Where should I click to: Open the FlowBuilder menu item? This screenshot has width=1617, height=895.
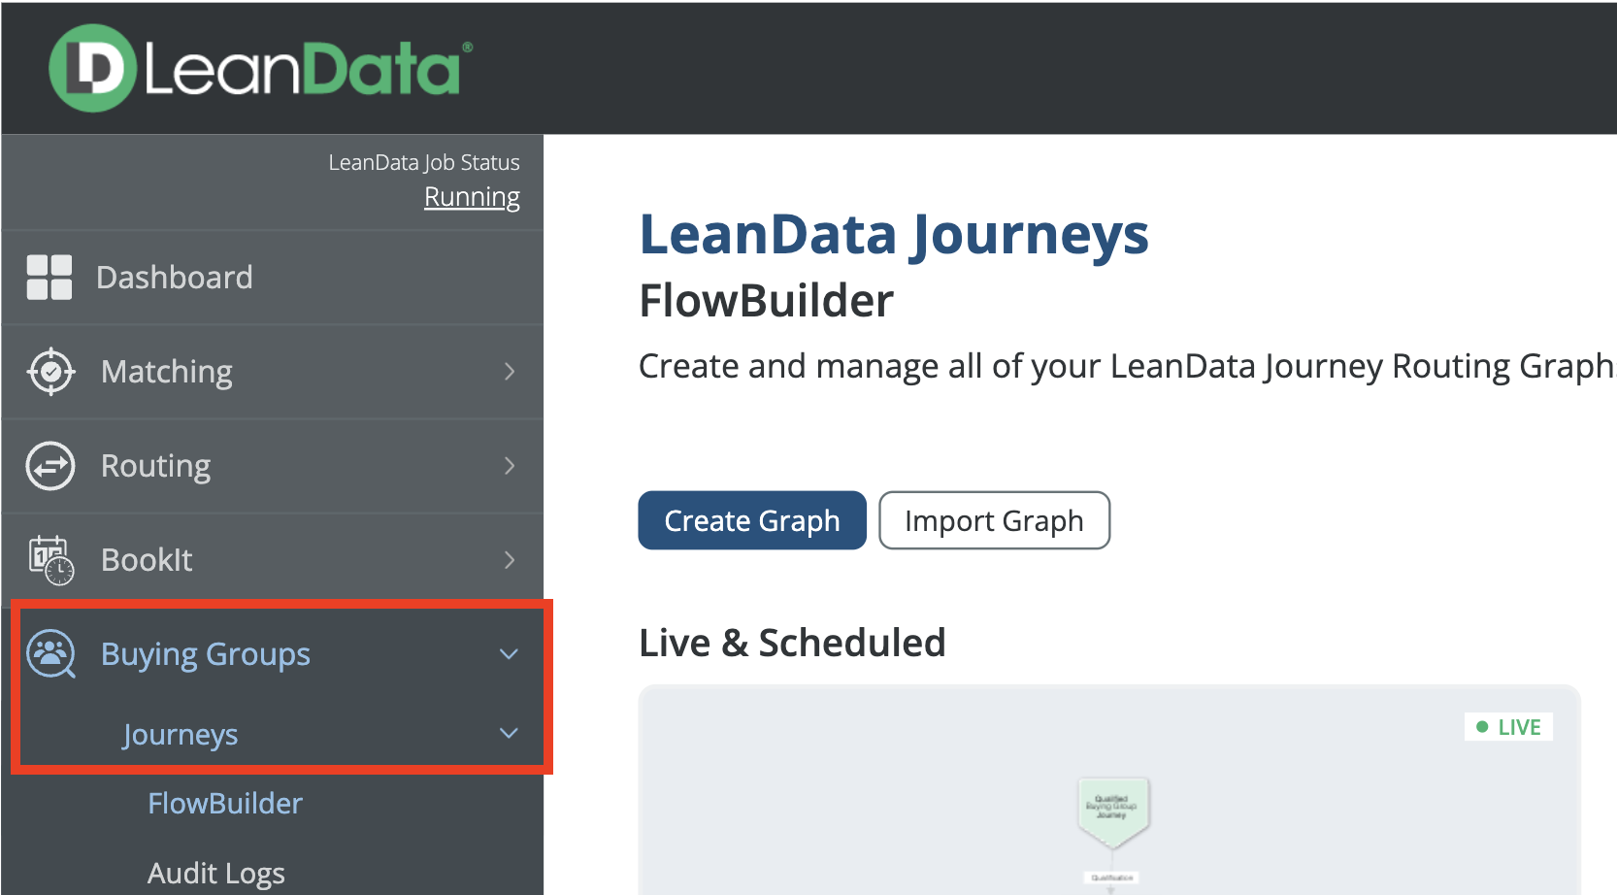225,804
